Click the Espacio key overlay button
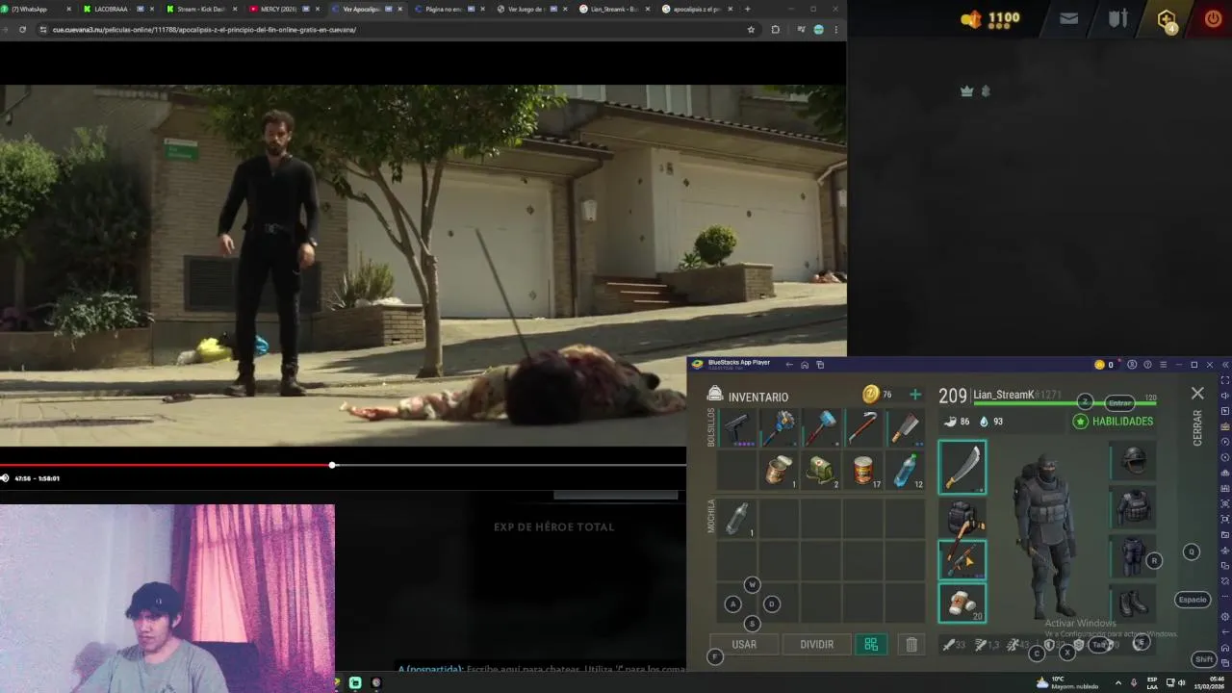Image resolution: width=1232 pixels, height=693 pixels. 1193,600
